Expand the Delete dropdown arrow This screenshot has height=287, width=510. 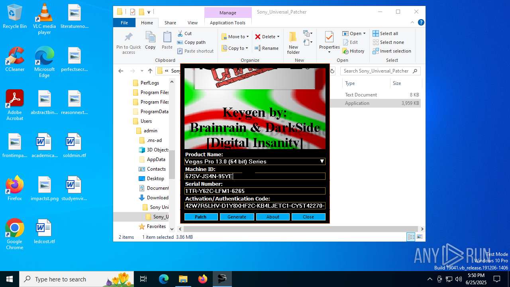[278, 37]
